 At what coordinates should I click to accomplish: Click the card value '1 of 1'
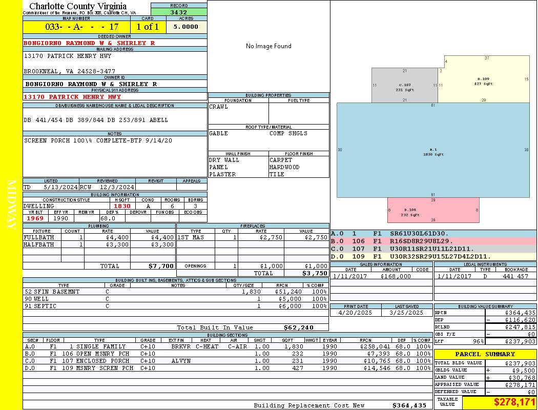(x=148, y=27)
